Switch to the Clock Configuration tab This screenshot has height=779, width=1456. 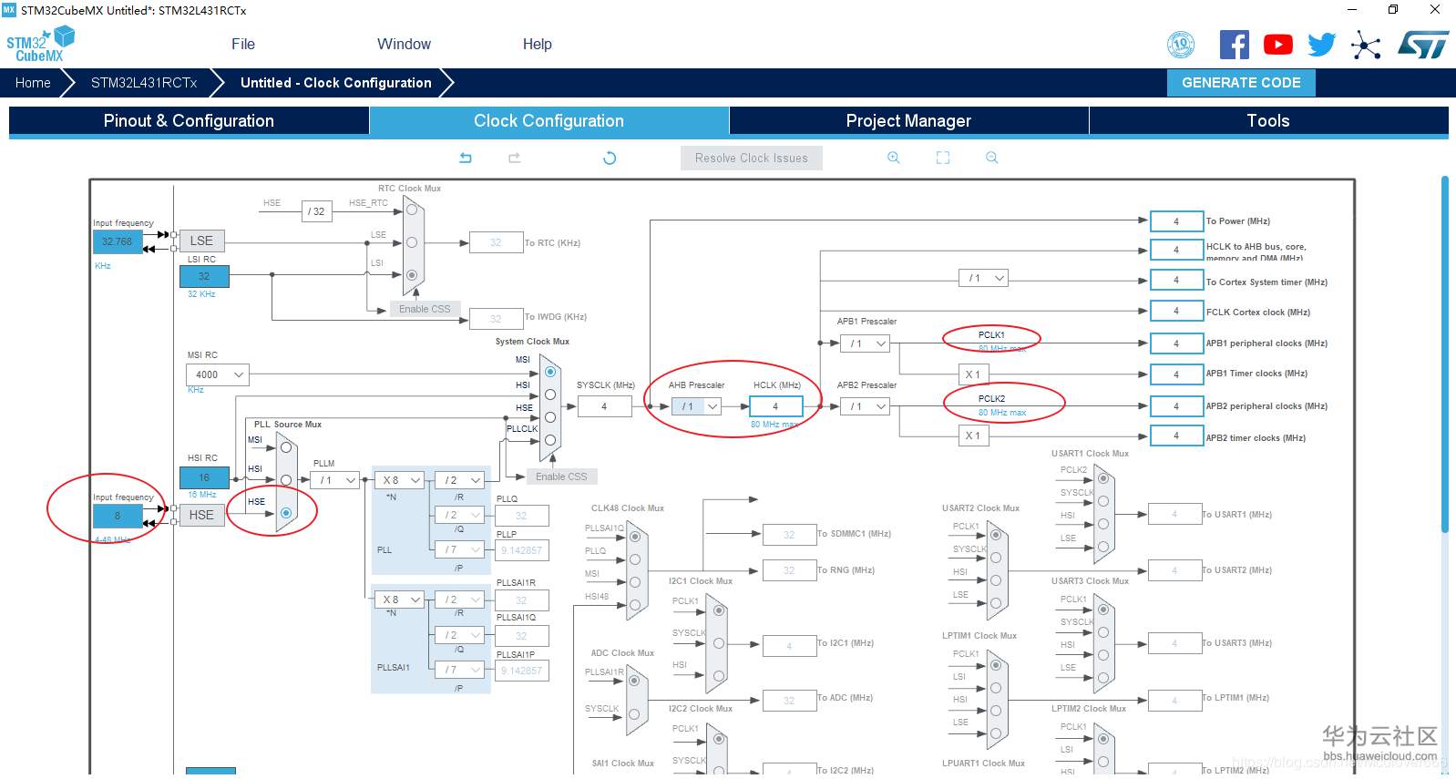click(549, 121)
